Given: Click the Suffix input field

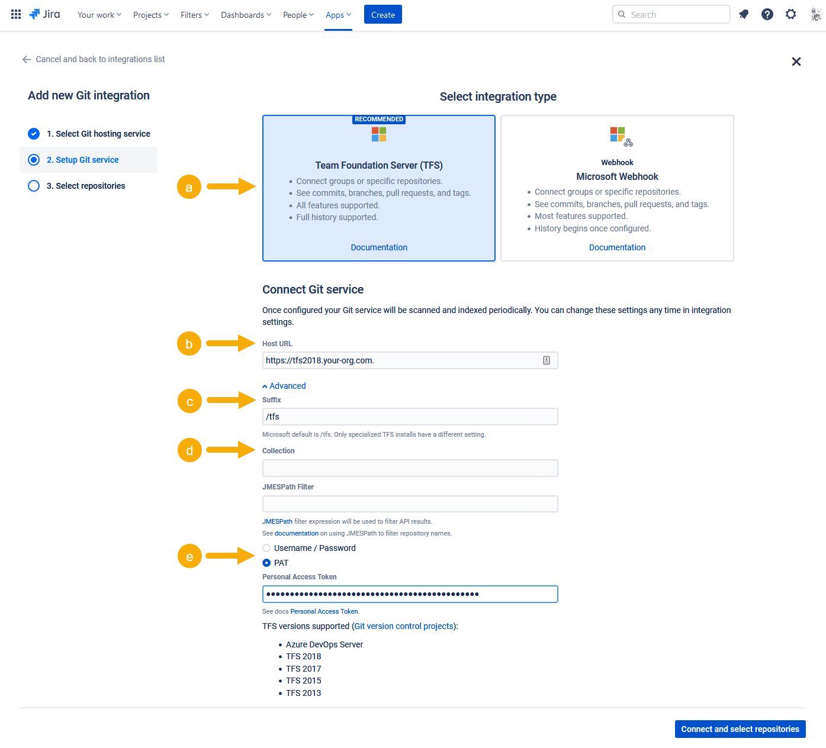Looking at the screenshot, I should coord(410,417).
